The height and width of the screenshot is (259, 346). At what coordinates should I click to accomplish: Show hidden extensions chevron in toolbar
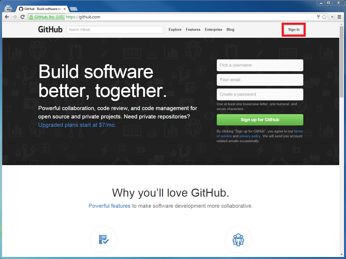pos(332,17)
